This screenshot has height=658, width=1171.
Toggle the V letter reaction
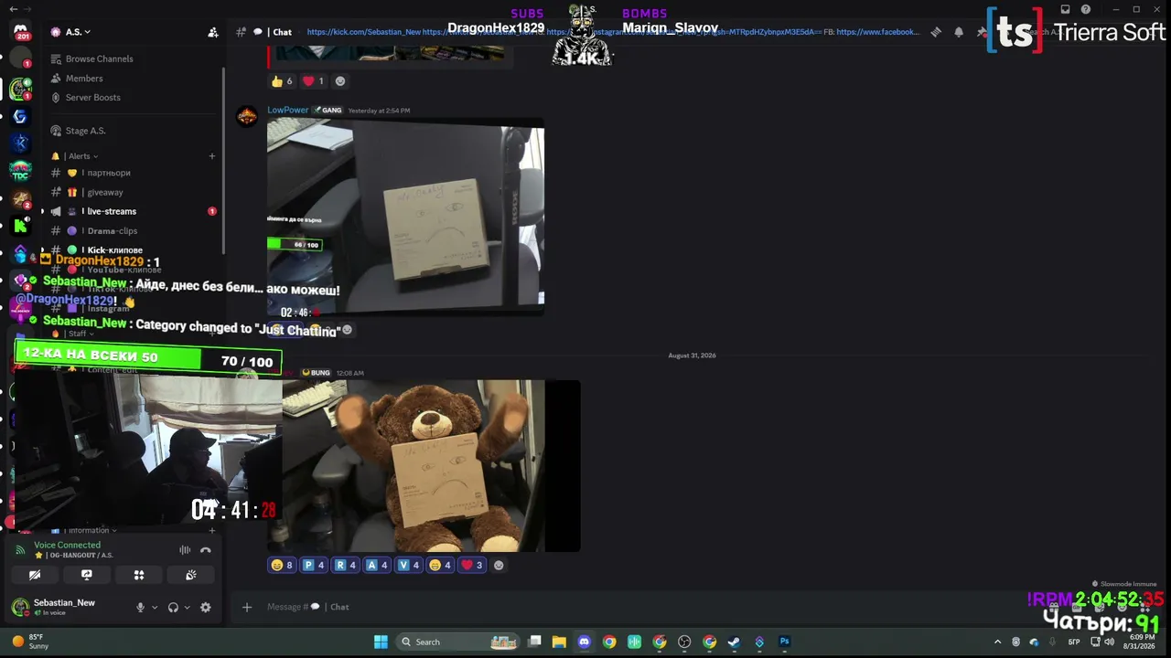point(408,565)
